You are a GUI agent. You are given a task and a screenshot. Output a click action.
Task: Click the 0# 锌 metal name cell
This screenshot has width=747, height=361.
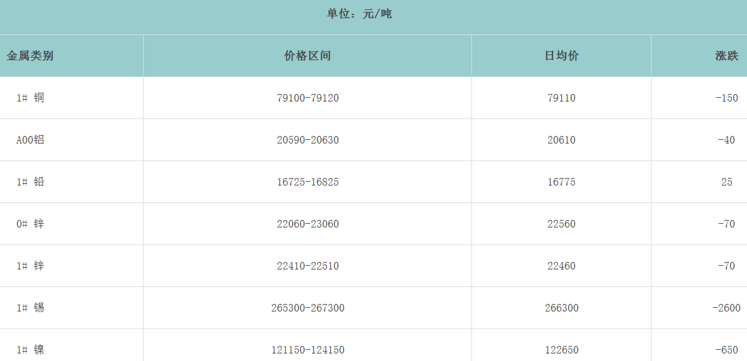(30, 224)
